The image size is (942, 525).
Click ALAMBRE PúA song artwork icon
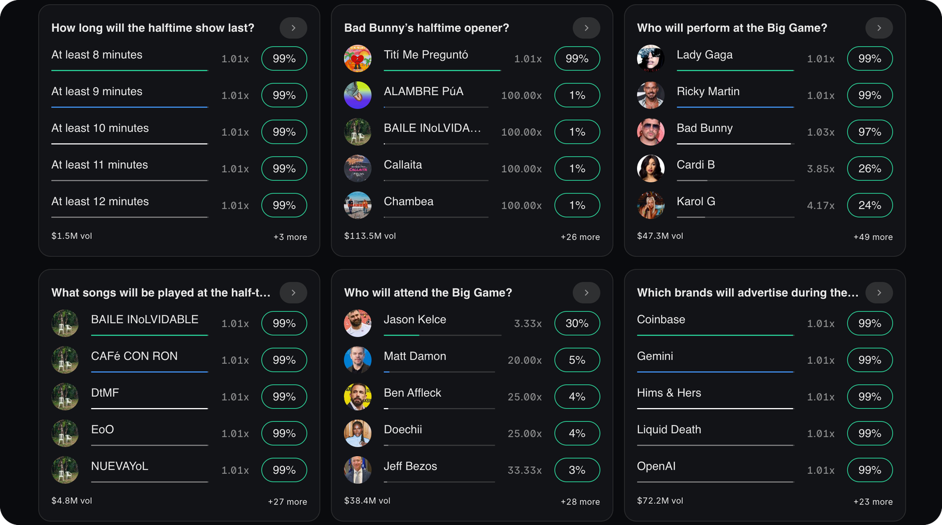tap(357, 95)
